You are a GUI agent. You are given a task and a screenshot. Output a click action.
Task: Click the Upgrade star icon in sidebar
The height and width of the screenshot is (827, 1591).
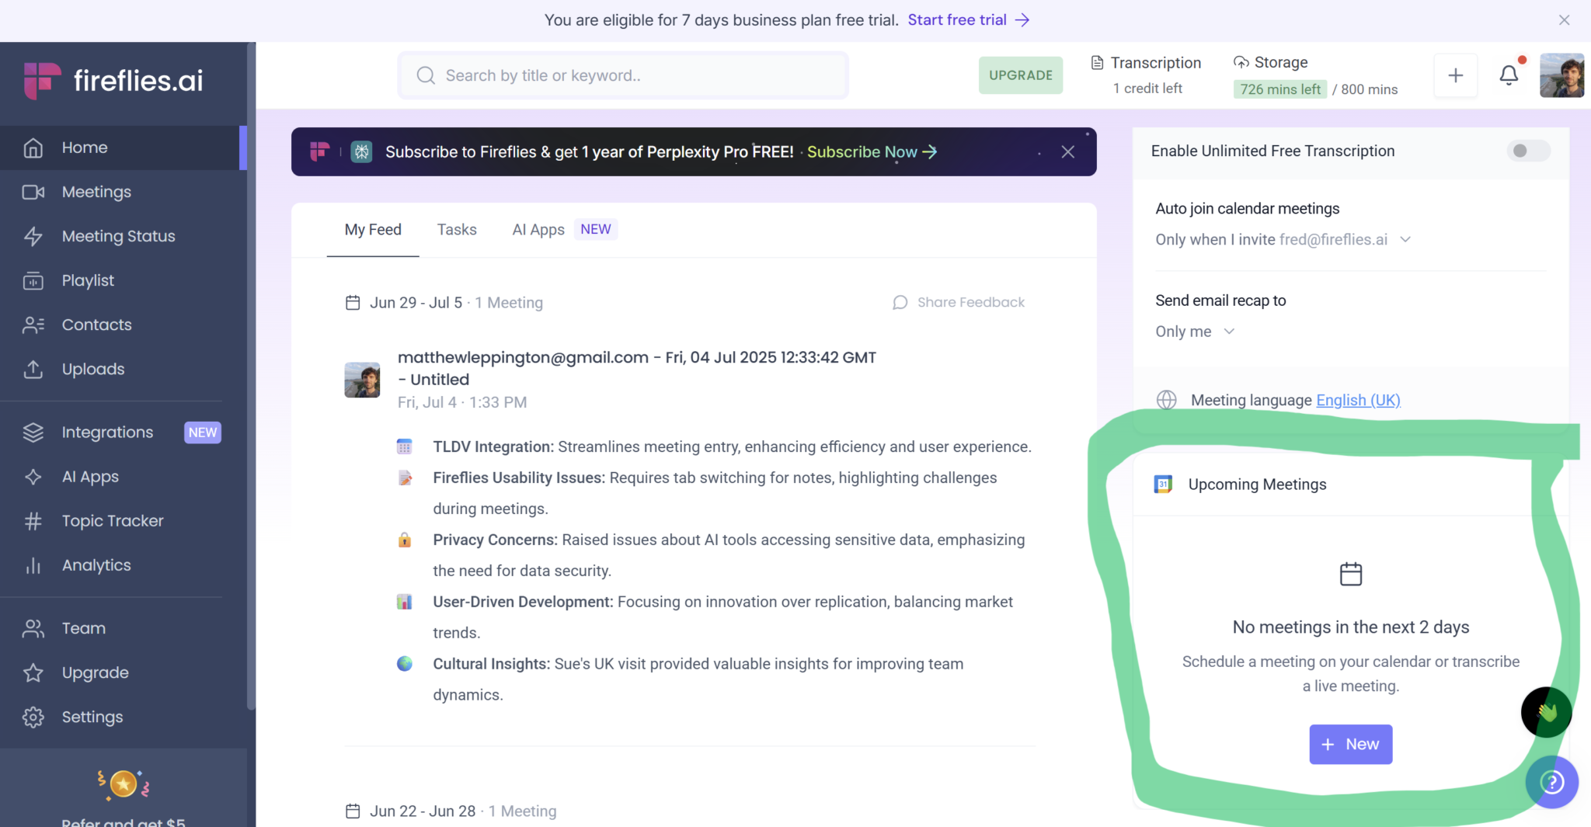coord(33,672)
